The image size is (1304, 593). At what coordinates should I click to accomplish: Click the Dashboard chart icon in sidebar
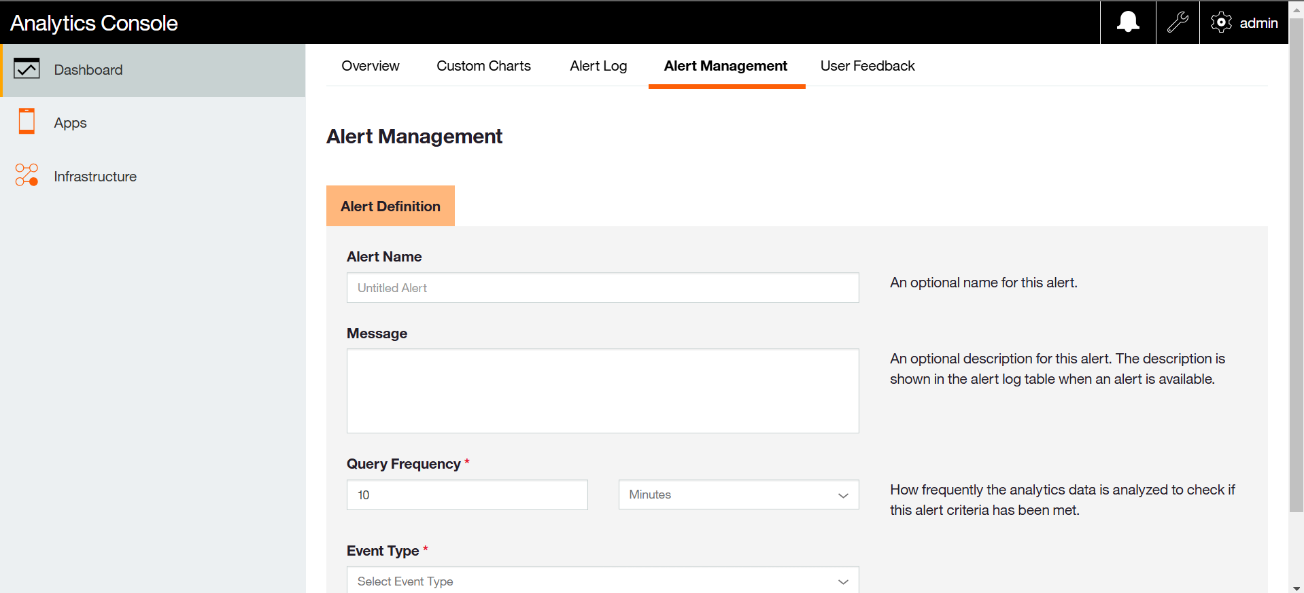point(27,69)
